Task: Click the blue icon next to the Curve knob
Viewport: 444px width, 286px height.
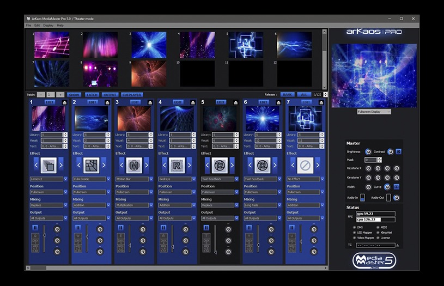Action: (397, 187)
